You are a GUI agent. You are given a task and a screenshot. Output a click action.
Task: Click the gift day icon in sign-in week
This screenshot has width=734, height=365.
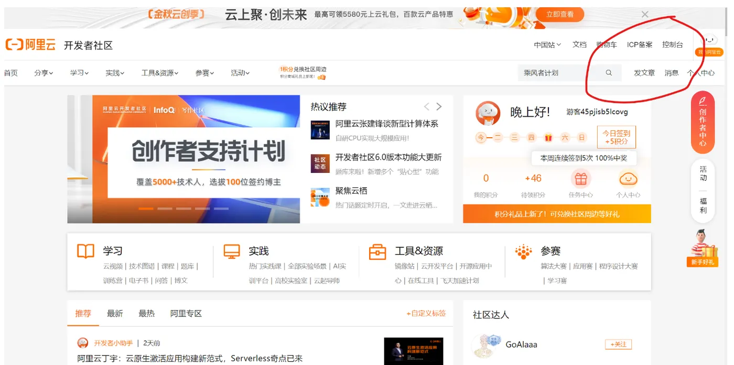point(548,138)
